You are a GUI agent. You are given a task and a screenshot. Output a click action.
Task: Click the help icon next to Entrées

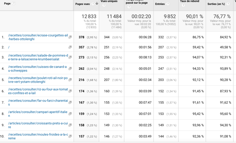[x=168, y=4]
